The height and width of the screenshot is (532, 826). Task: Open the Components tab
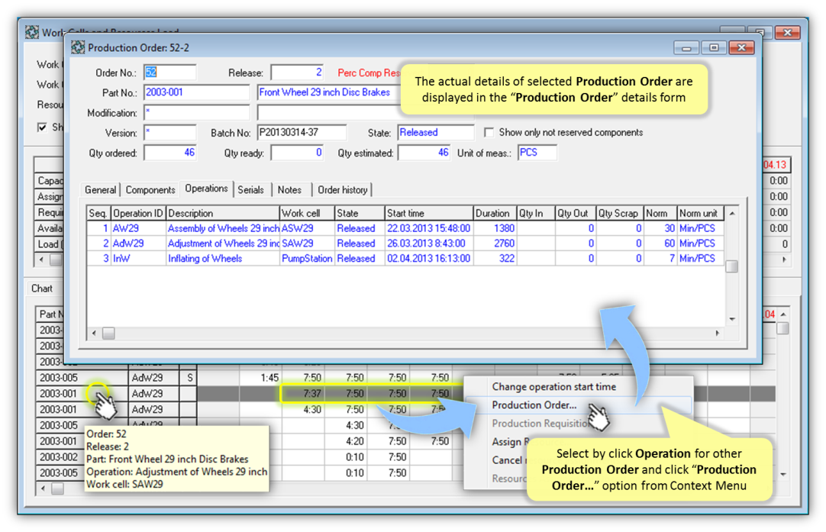[x=150, y=189]
